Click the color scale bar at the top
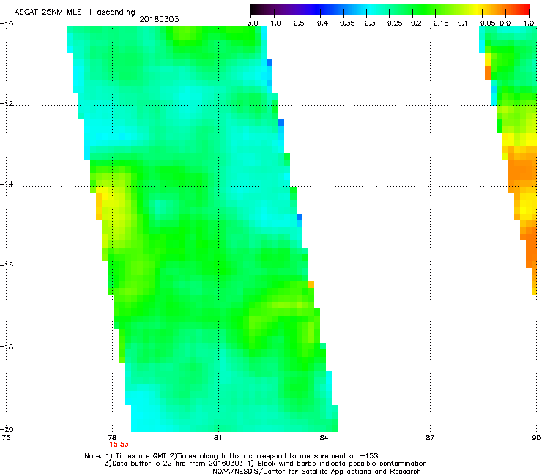The image size is (542, 476). 390,9
